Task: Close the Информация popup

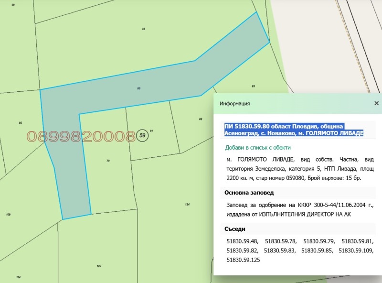Action: tap(376, 103)
